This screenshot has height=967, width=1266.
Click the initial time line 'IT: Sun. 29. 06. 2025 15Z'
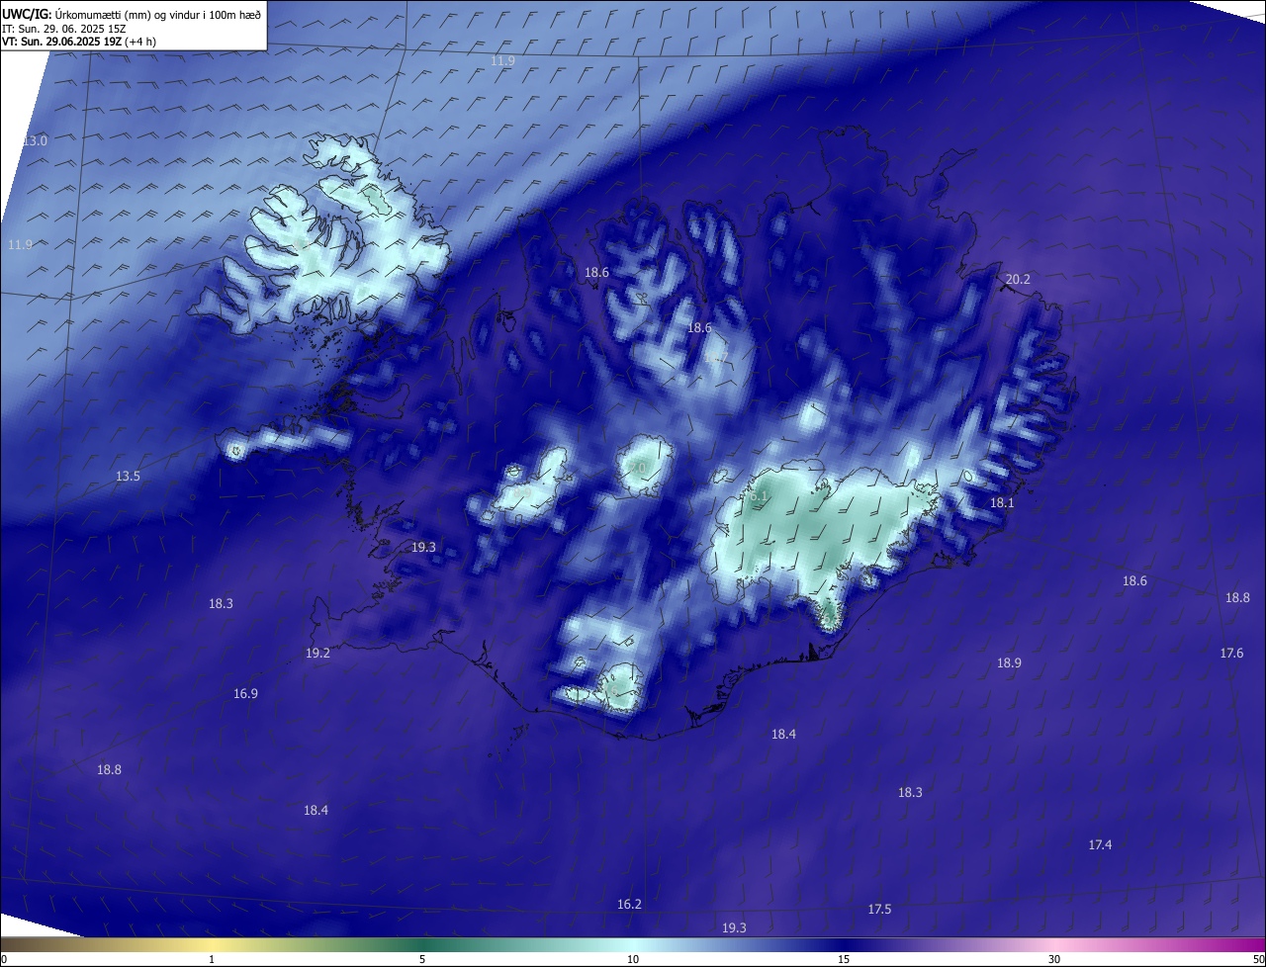point(63,29)
